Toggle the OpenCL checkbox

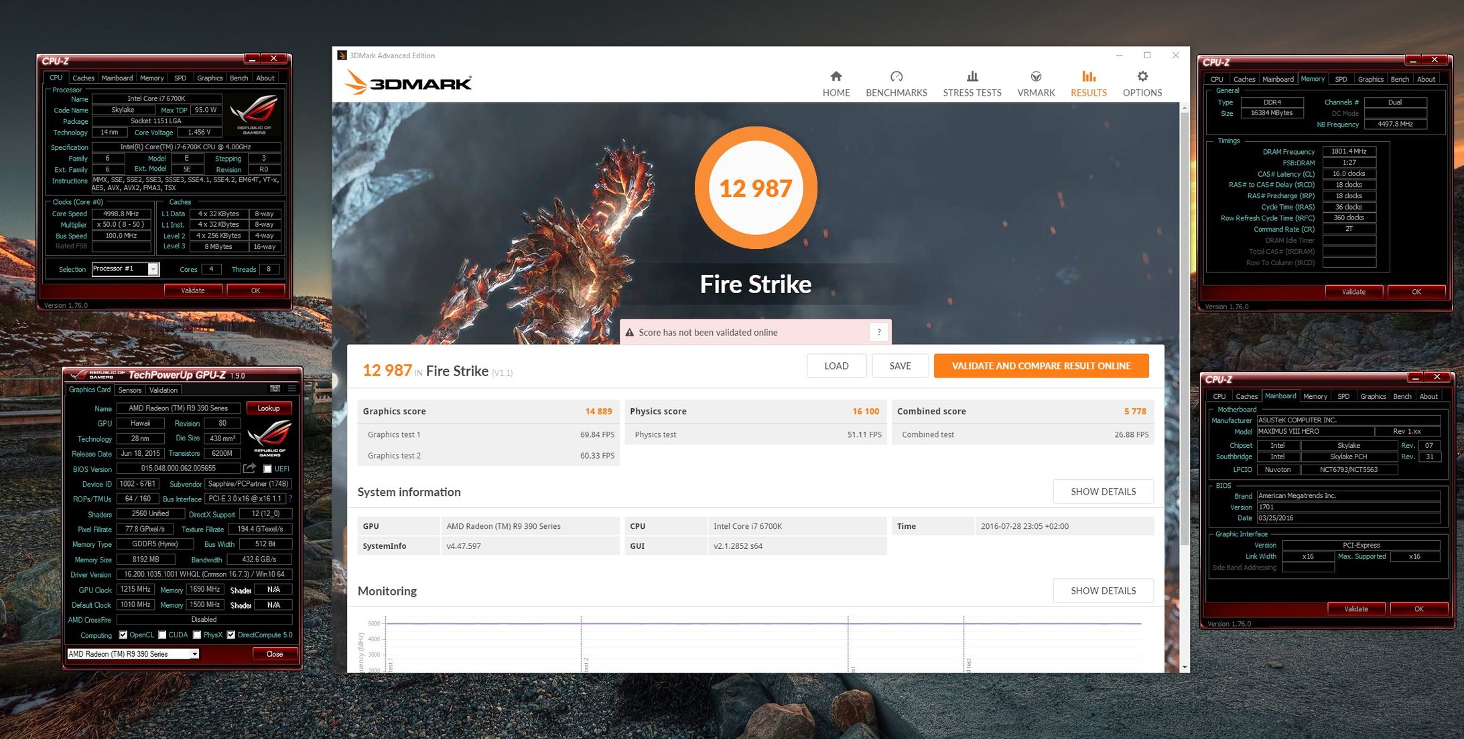point(123,635)
